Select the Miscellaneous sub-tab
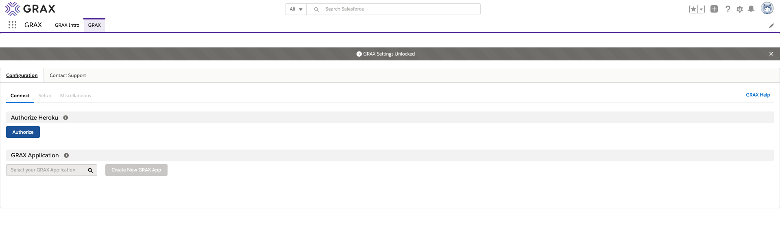 click(76, 96)
